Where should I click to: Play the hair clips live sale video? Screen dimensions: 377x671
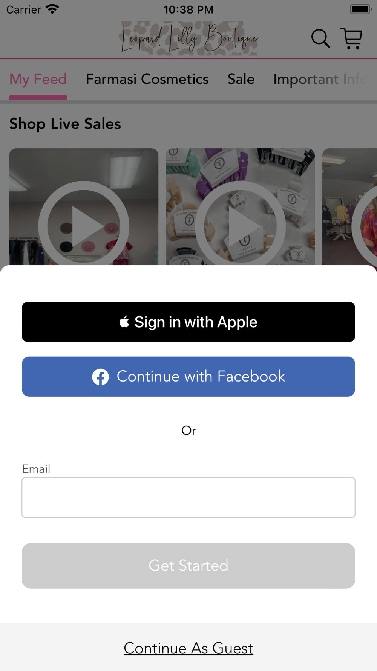pyautogui.click(x=240, y=207)
